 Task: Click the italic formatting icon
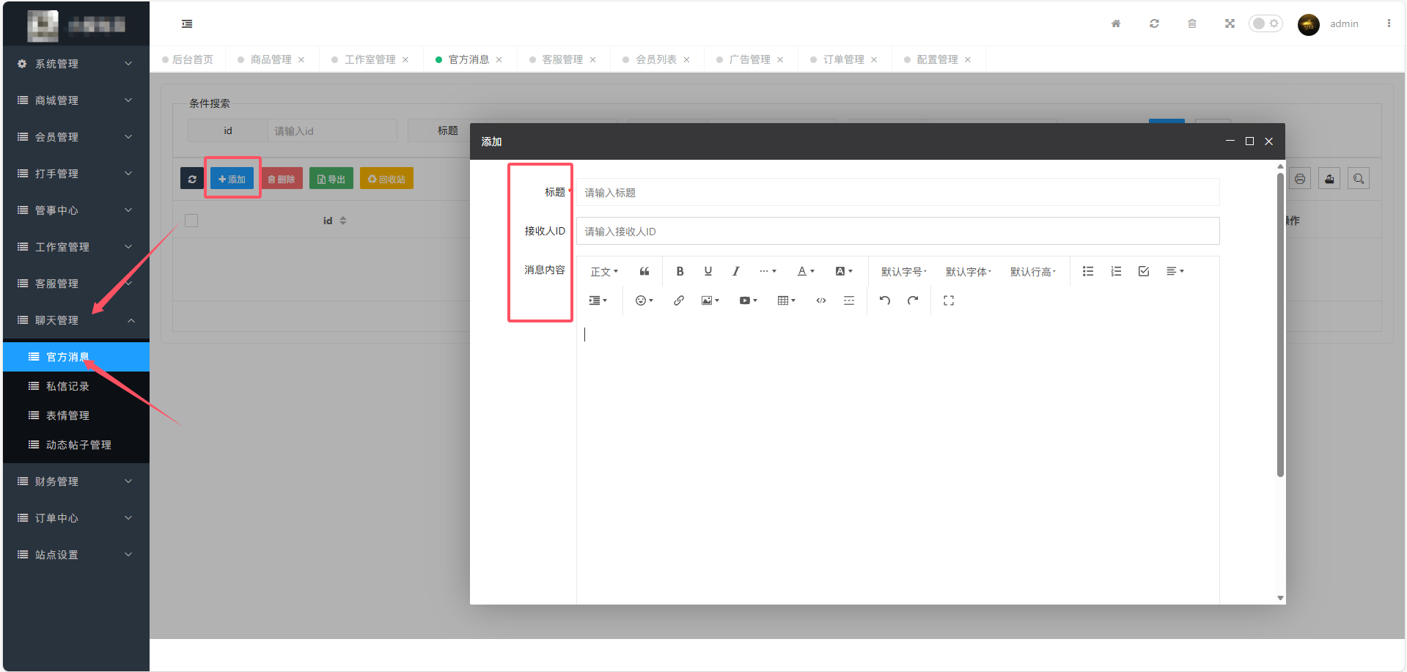tap(735, 271)
